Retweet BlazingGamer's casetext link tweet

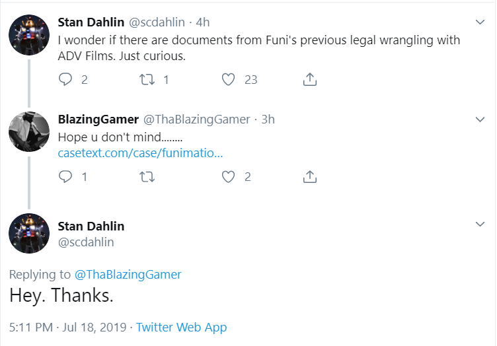pyautogui.click(x=147, y=177)
